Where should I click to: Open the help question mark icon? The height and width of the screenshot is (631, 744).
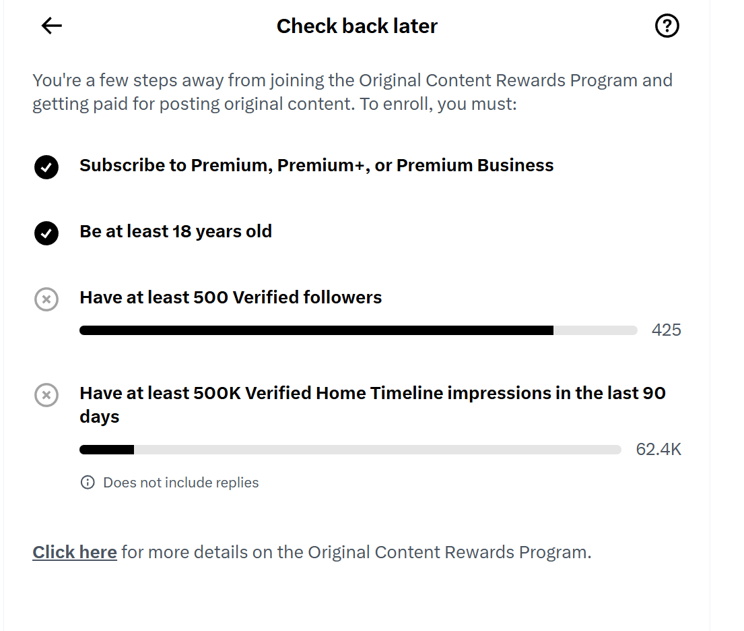click(667, 26)
